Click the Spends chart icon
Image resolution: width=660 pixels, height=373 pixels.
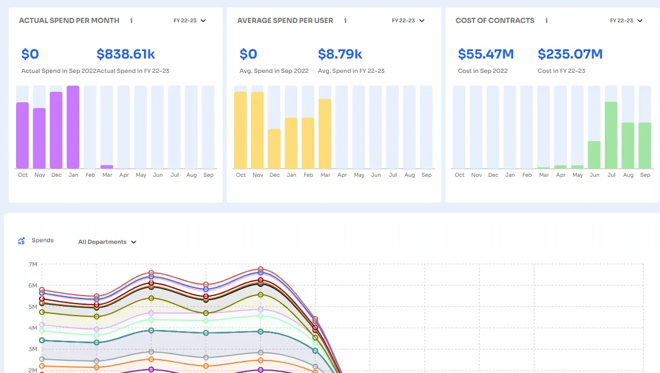click(x=21, y=241)
